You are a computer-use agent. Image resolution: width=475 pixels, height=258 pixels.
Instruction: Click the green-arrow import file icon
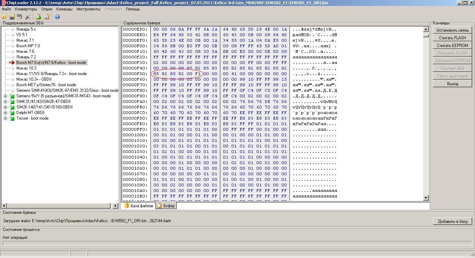click(x=38, y=17)
